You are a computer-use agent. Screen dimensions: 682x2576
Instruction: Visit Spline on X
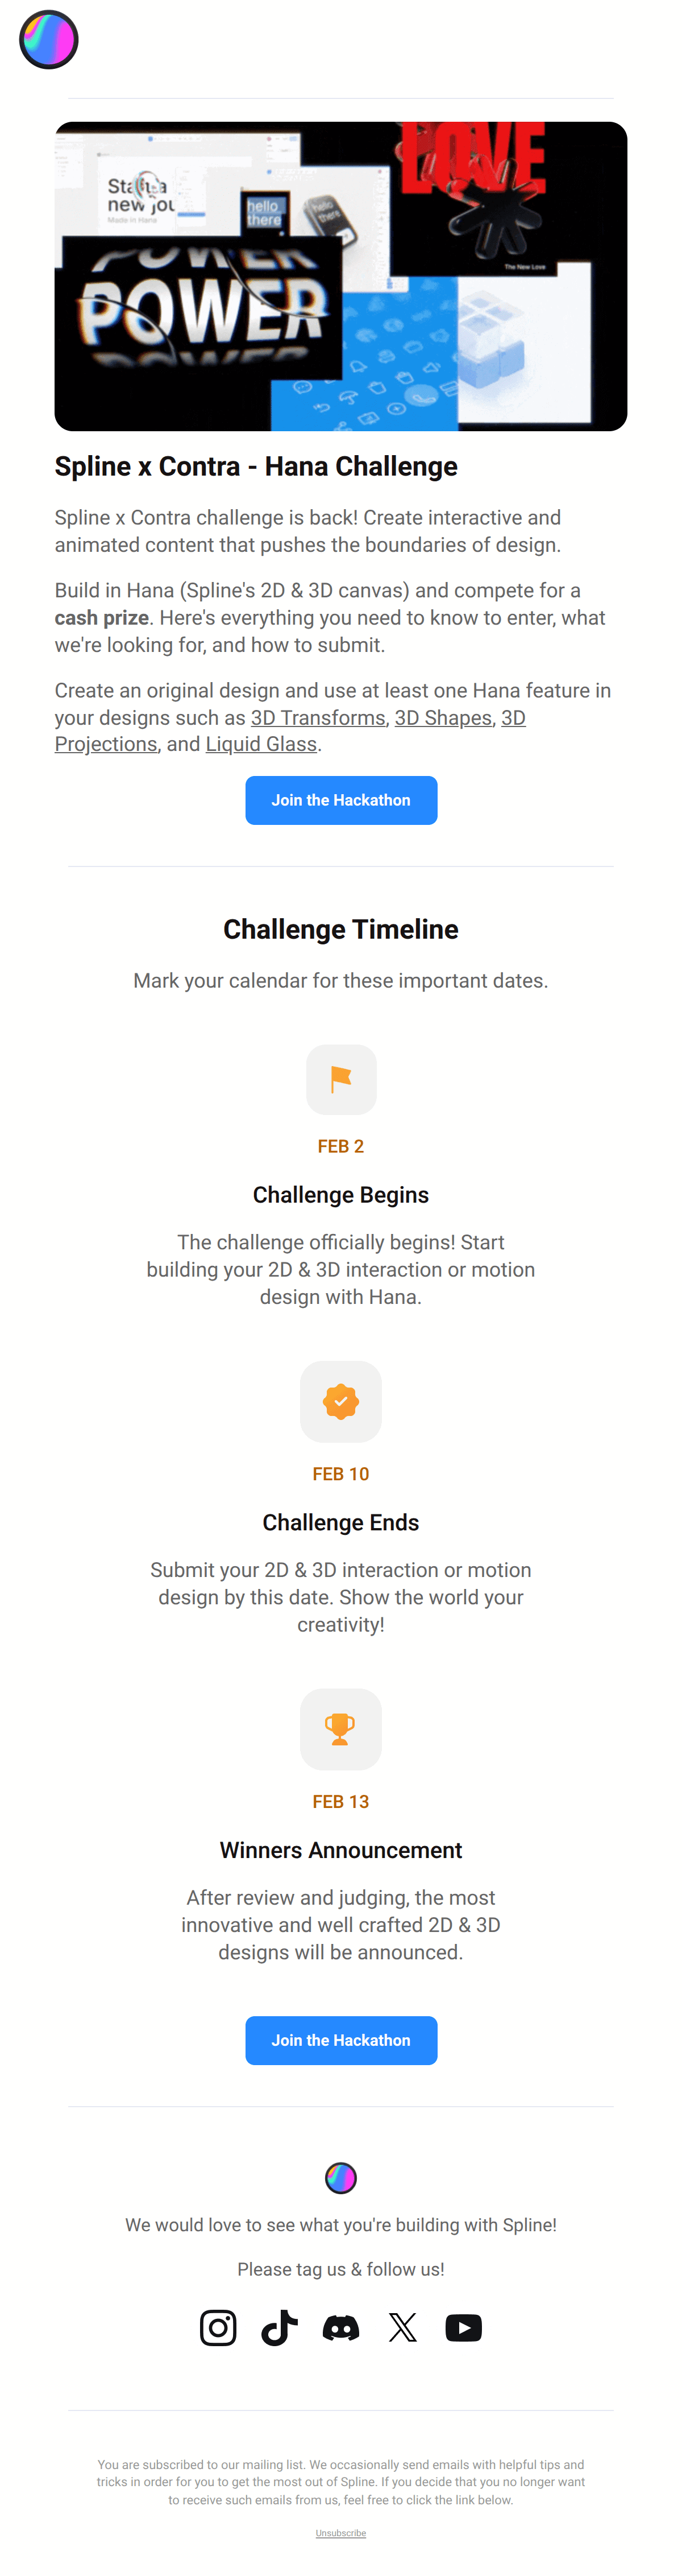[402, 2328]
